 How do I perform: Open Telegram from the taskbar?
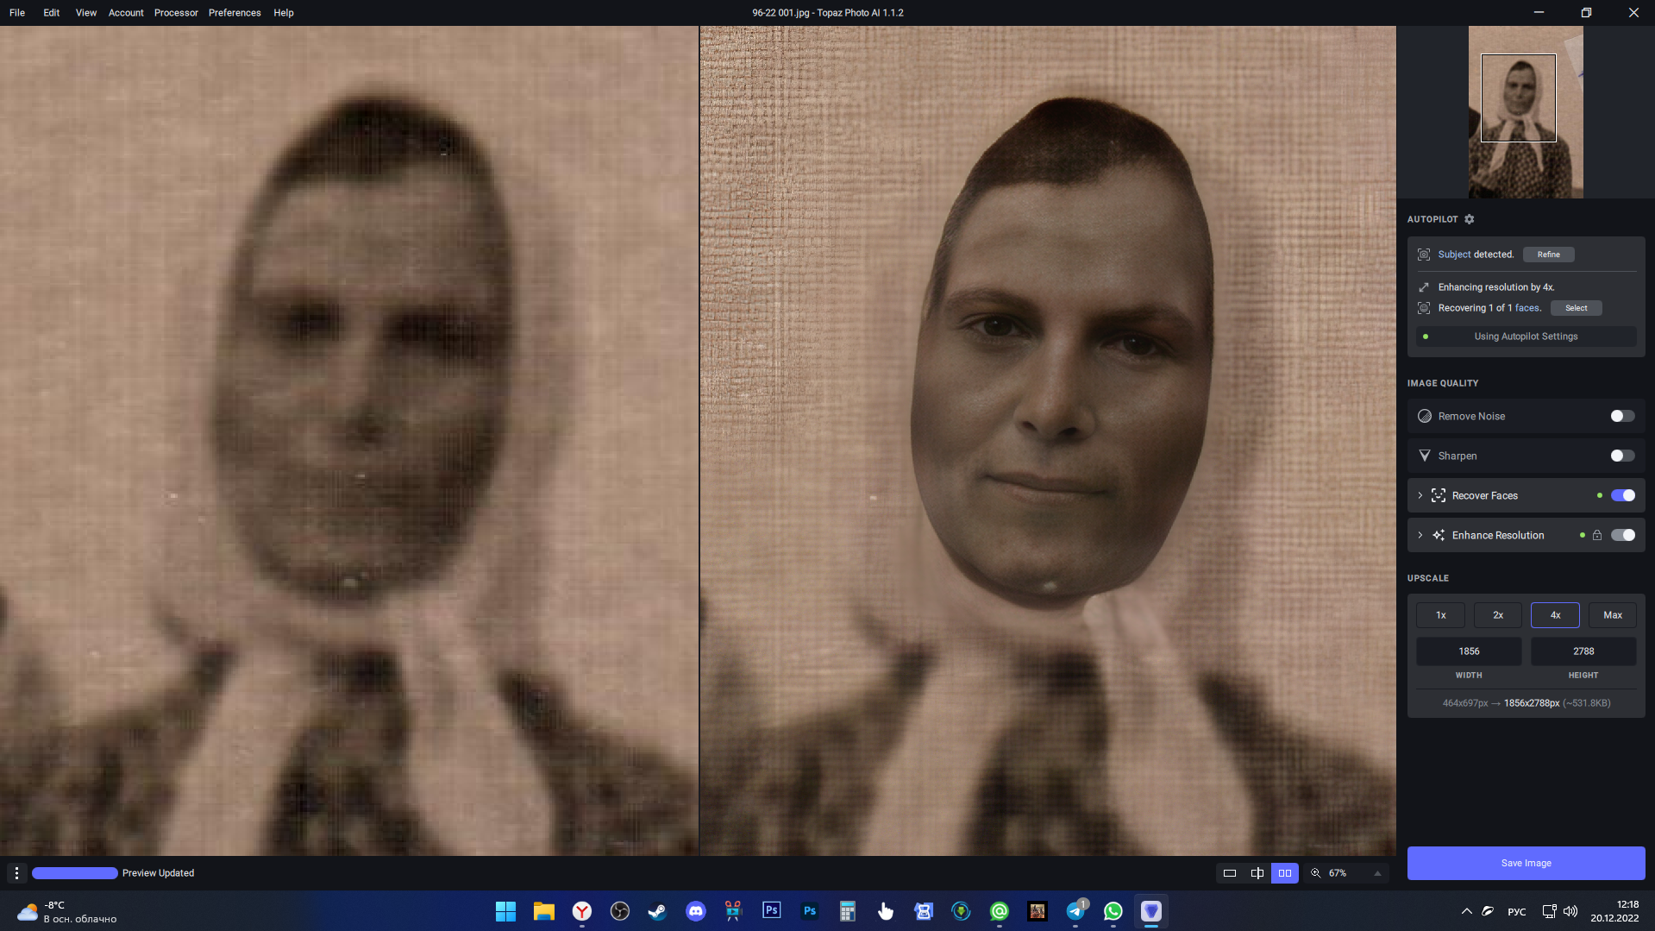pyautogui.click(x=1075, y=911)
